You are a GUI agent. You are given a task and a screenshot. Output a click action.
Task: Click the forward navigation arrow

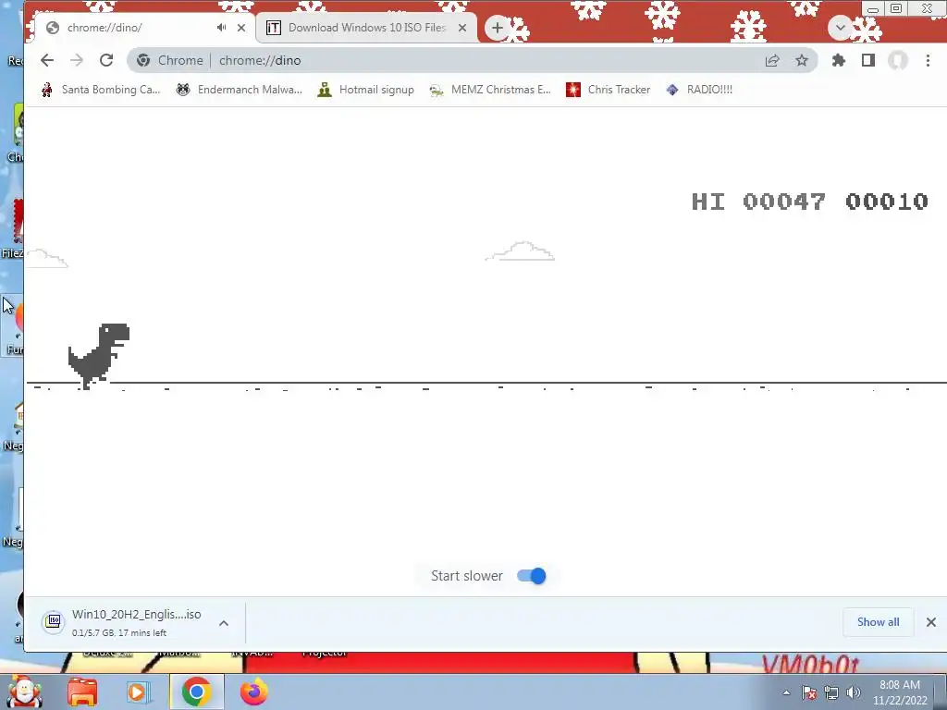click(x=77, y=60)
